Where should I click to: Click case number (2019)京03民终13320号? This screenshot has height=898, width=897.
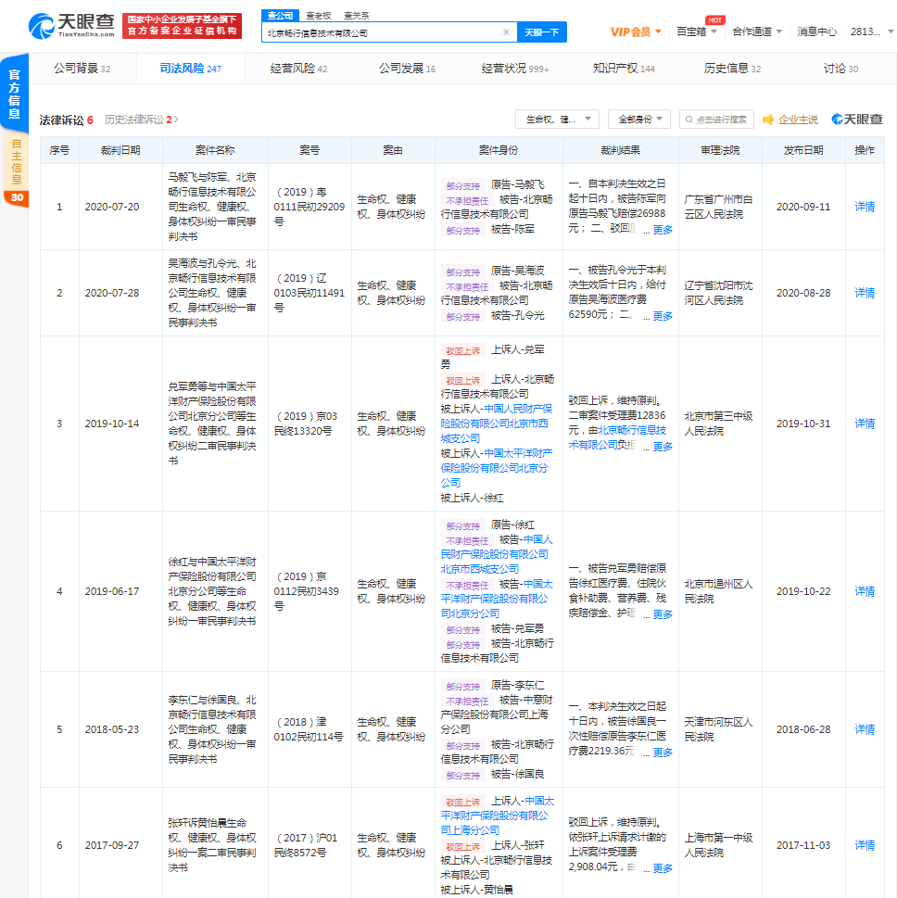click(306, 424)
